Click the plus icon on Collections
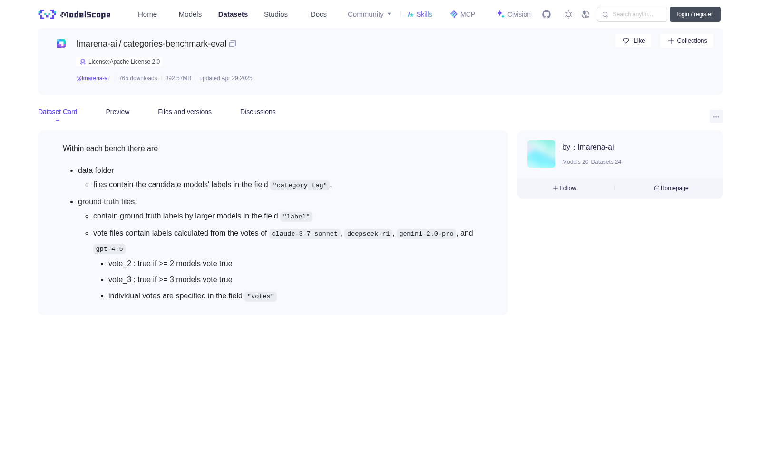The height and width of the screenshot is (475, 761). click(x=671, y=41)
